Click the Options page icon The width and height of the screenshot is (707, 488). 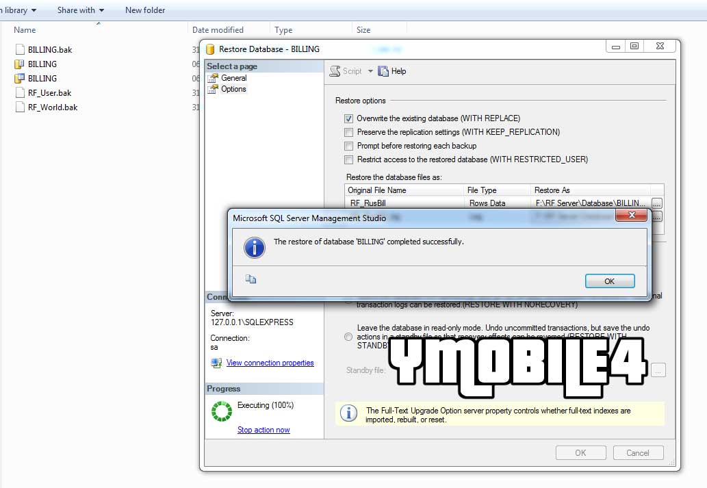click(213, 89)
